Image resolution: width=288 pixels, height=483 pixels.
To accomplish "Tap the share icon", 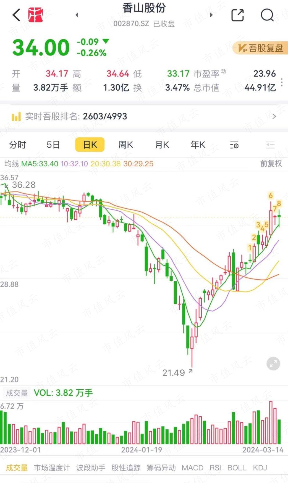I will (237, 15).
